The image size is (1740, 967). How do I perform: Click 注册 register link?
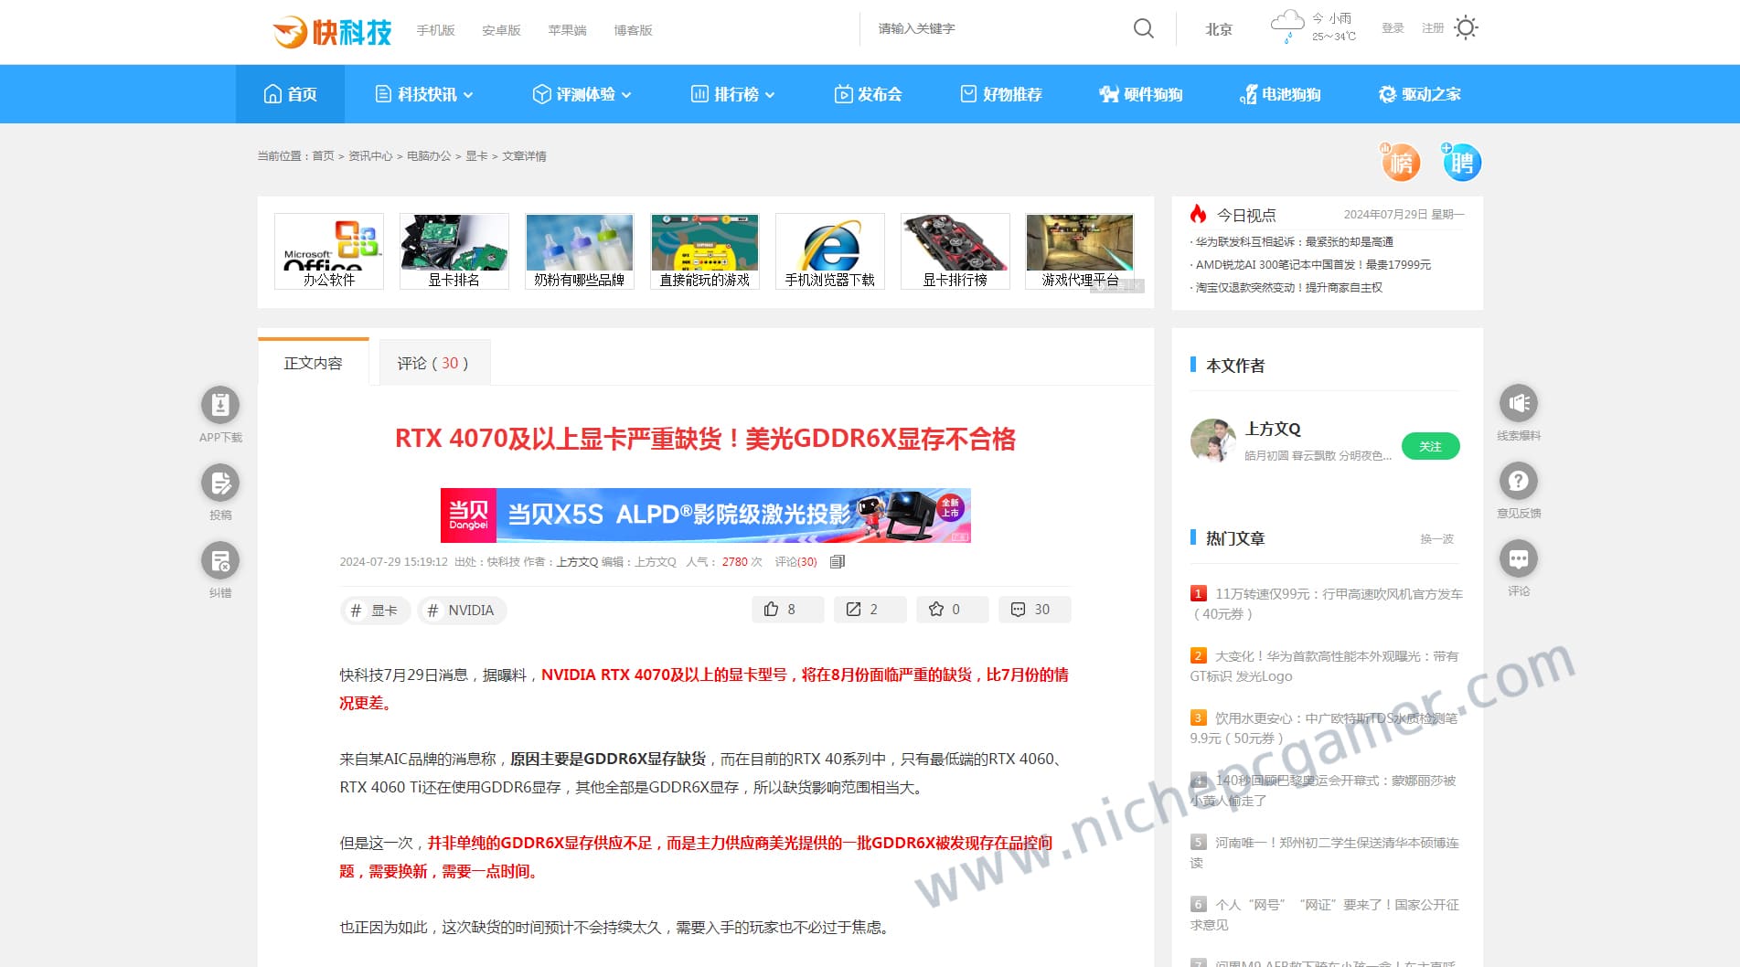(1433, 28)
